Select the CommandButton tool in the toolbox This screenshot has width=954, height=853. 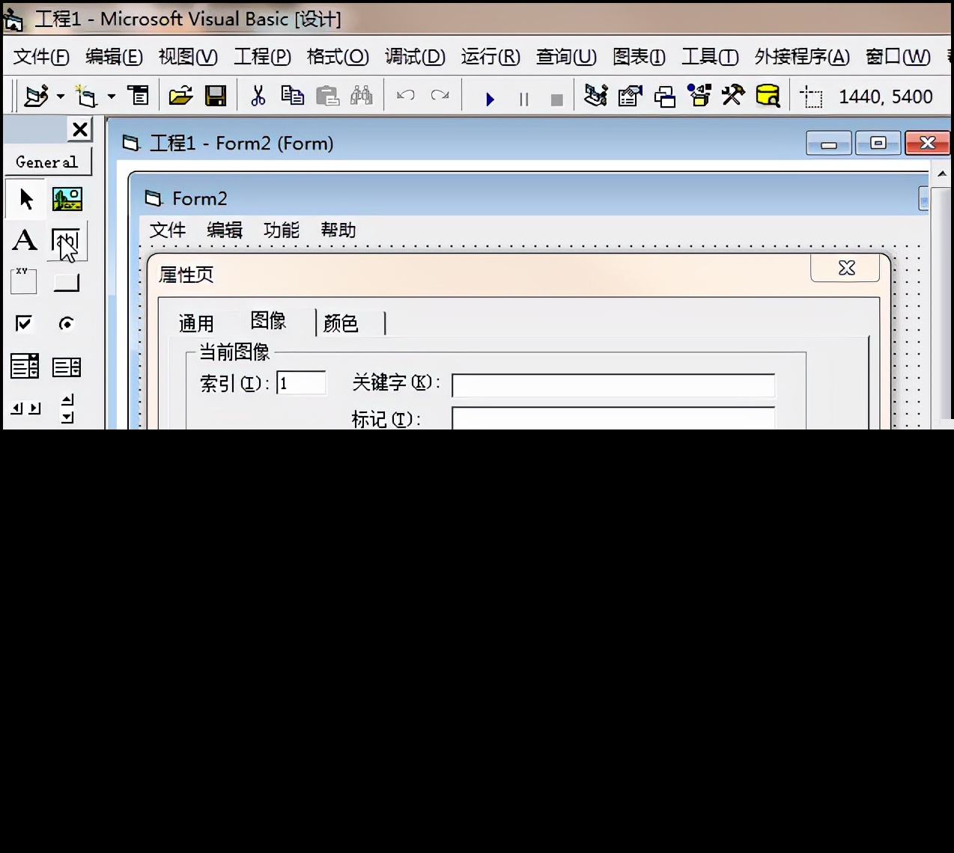tap(67, 283)
